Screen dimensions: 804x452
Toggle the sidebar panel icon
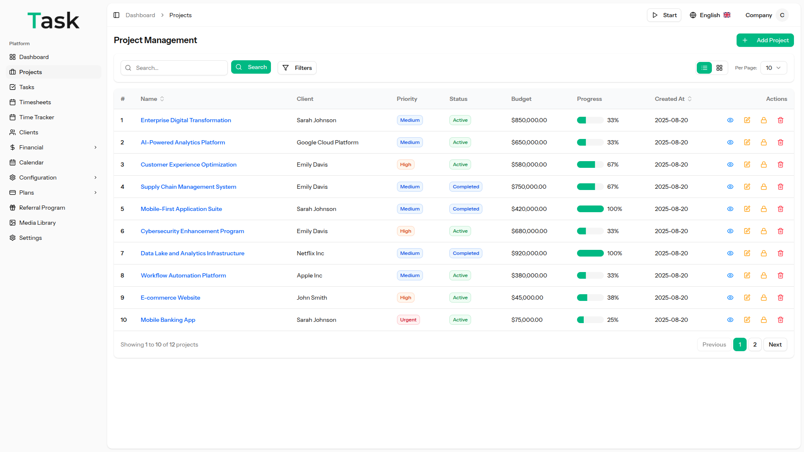pyautogui.click(x=116, y=15)
